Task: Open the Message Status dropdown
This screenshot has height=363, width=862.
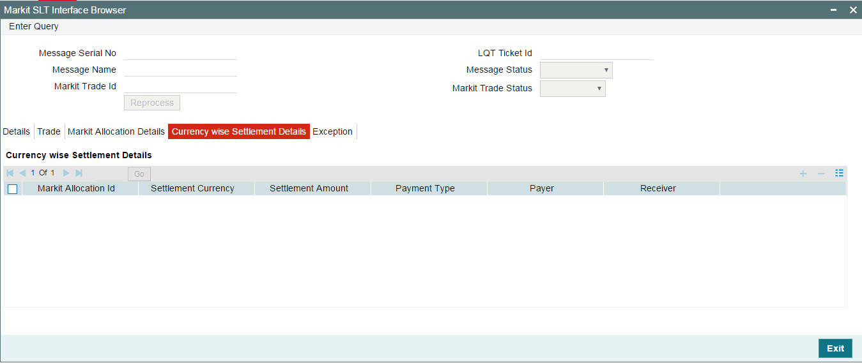Action: click(576, 70)
